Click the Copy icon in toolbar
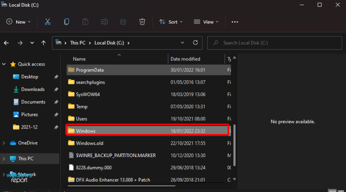This screenshot has height=192, width=346. (67, 22)
